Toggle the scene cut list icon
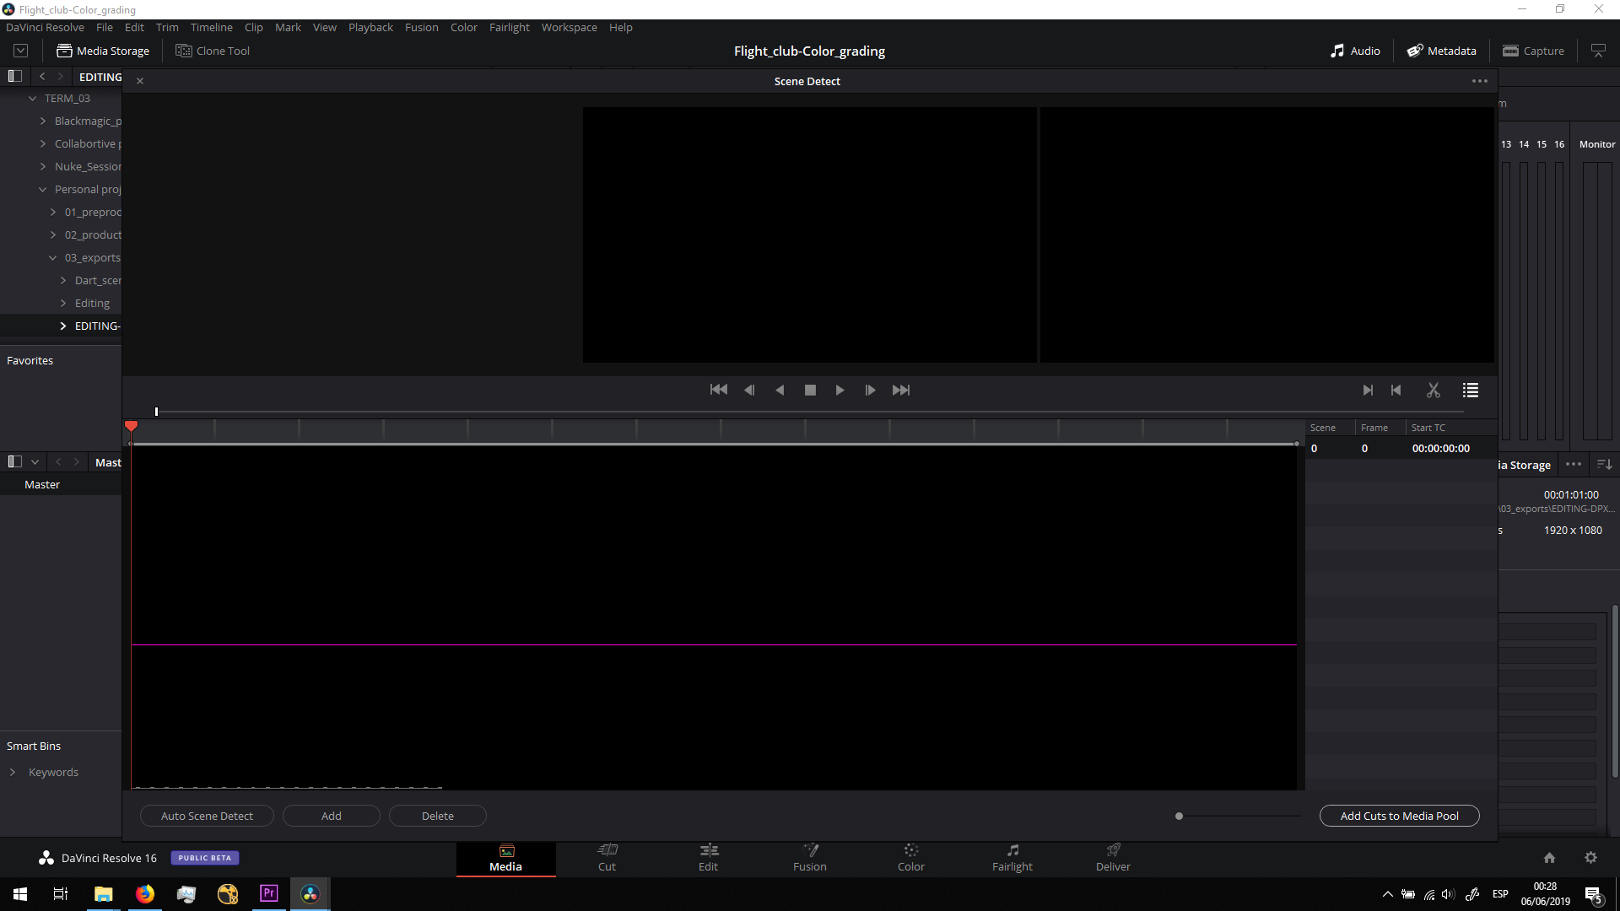The image size is (1620, 911). [x=1471, y=390]
